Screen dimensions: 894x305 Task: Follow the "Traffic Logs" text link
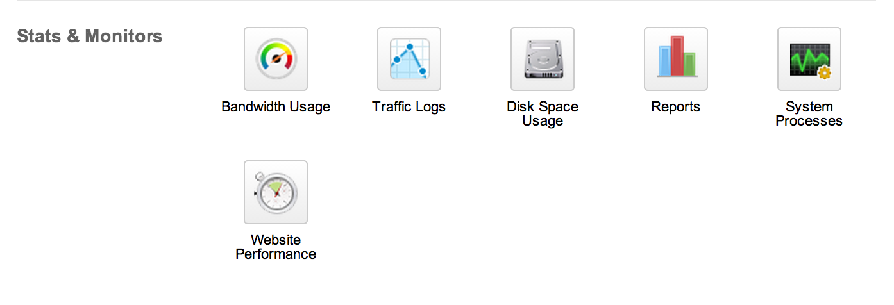[409, 107]
